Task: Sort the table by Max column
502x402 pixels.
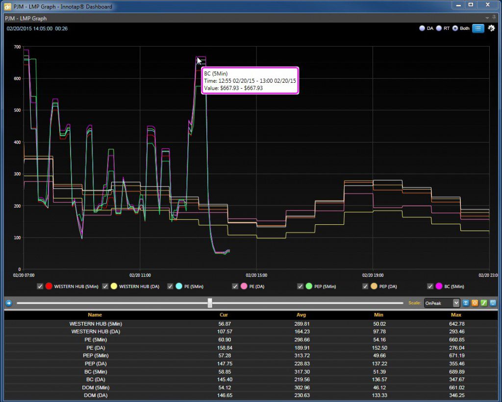Action: 456,315
